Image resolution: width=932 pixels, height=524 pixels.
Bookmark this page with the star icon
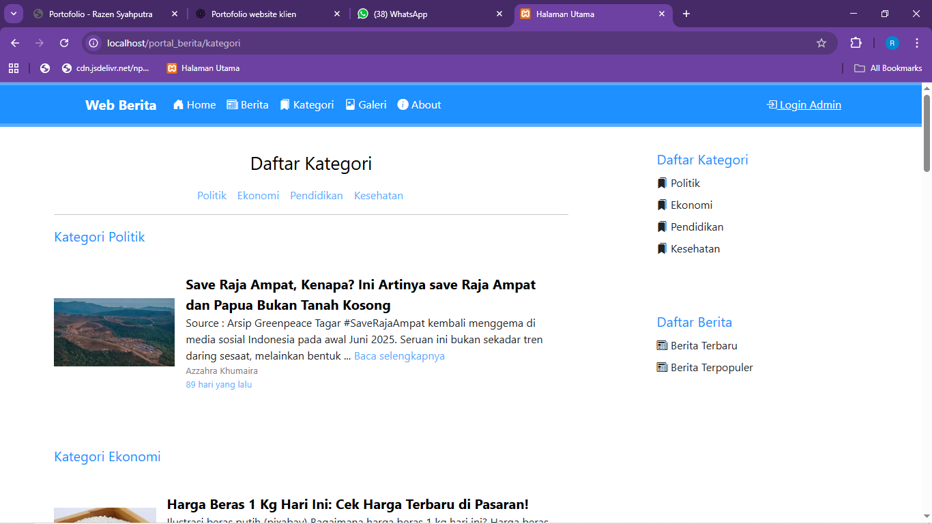pos(821,42)
